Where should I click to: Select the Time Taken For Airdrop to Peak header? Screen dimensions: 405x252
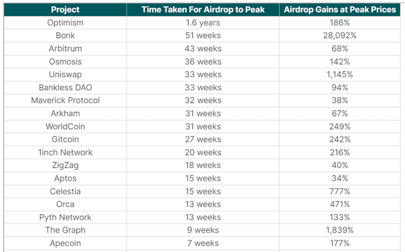203,10
